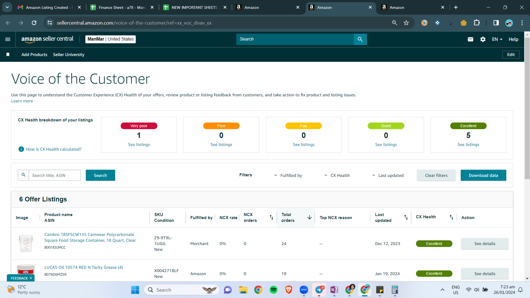Expand the Last updated filter dropdown
The width and height of the screenshot is (530, 298).
[388, 175]
